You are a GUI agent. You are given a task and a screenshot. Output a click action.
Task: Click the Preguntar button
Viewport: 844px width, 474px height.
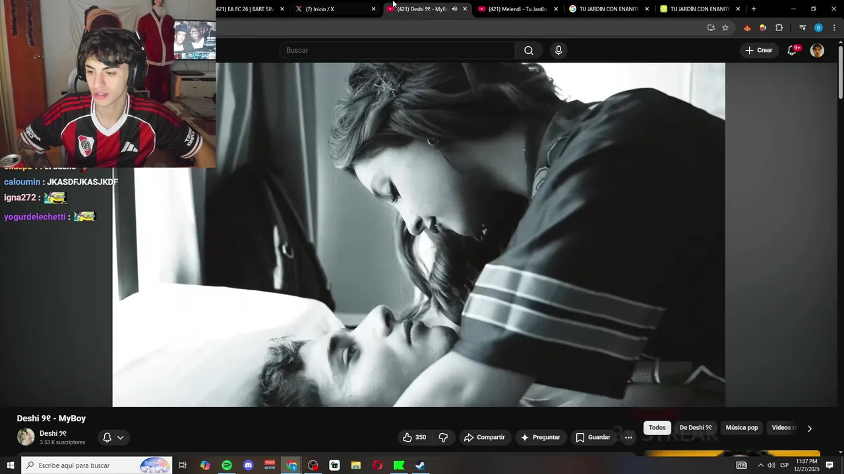point(541,437)
